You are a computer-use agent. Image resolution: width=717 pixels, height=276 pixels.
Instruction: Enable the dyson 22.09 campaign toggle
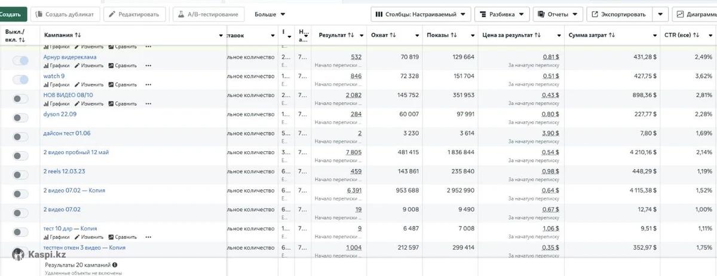click(20, 118)
